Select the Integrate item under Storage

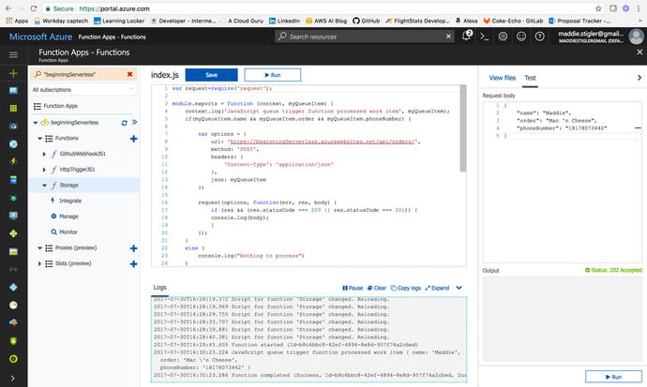tap(70, 201)
